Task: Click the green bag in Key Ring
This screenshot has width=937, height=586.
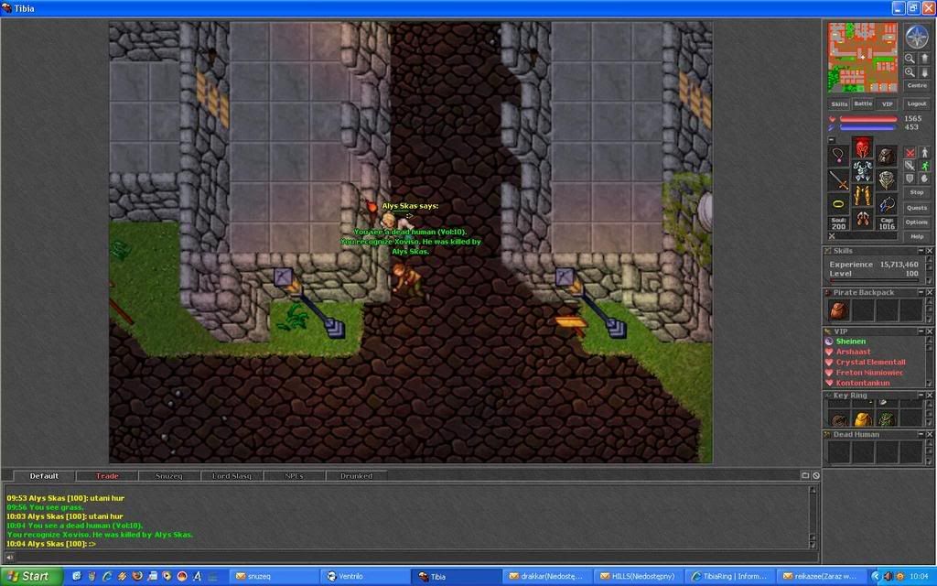Action: click(x=886, y=419)
